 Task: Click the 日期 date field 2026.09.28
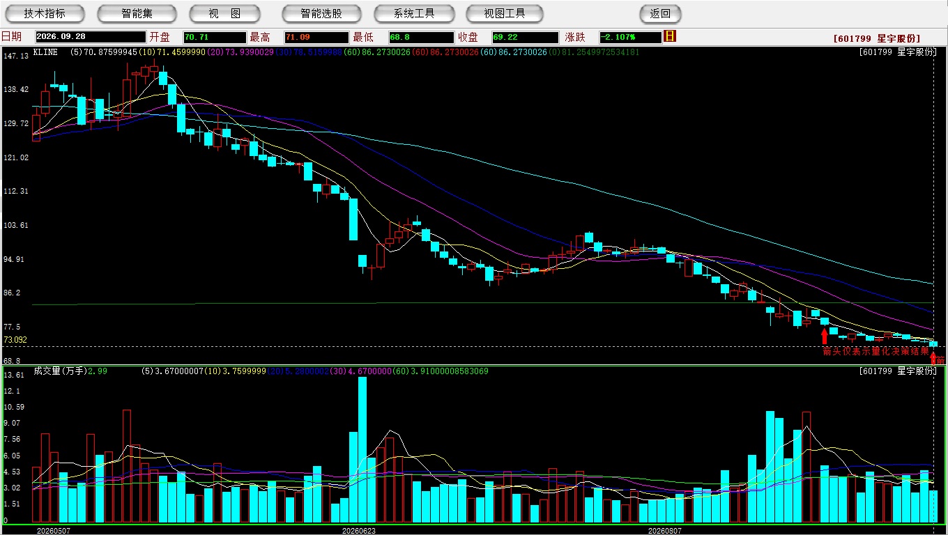89,37
